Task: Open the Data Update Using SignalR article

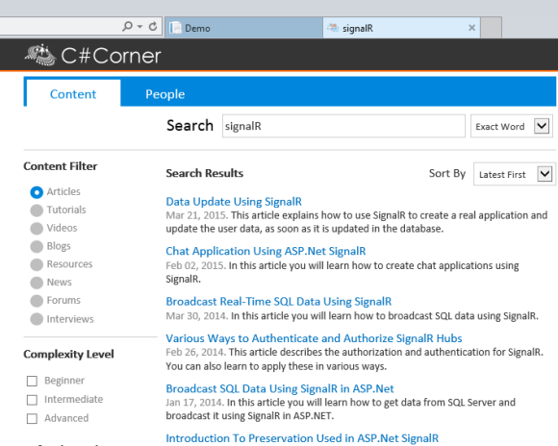Action: [x=234, y=202]
